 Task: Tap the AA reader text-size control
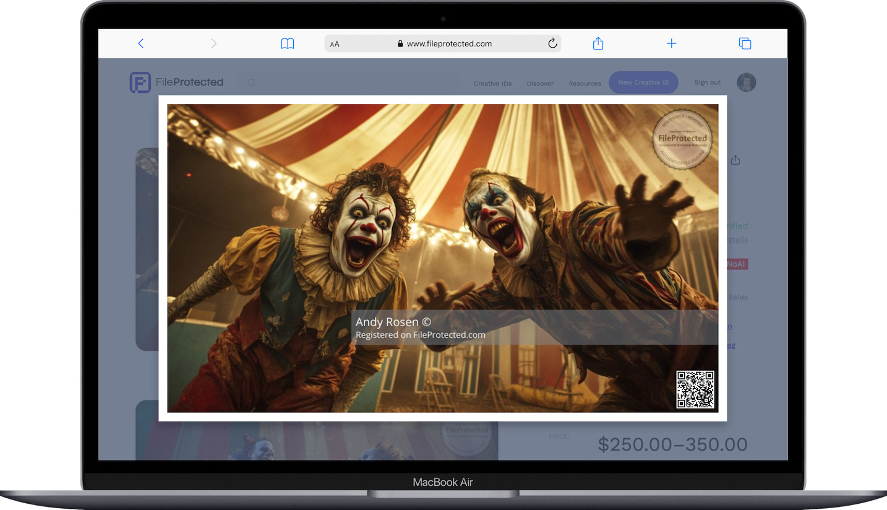335,44
